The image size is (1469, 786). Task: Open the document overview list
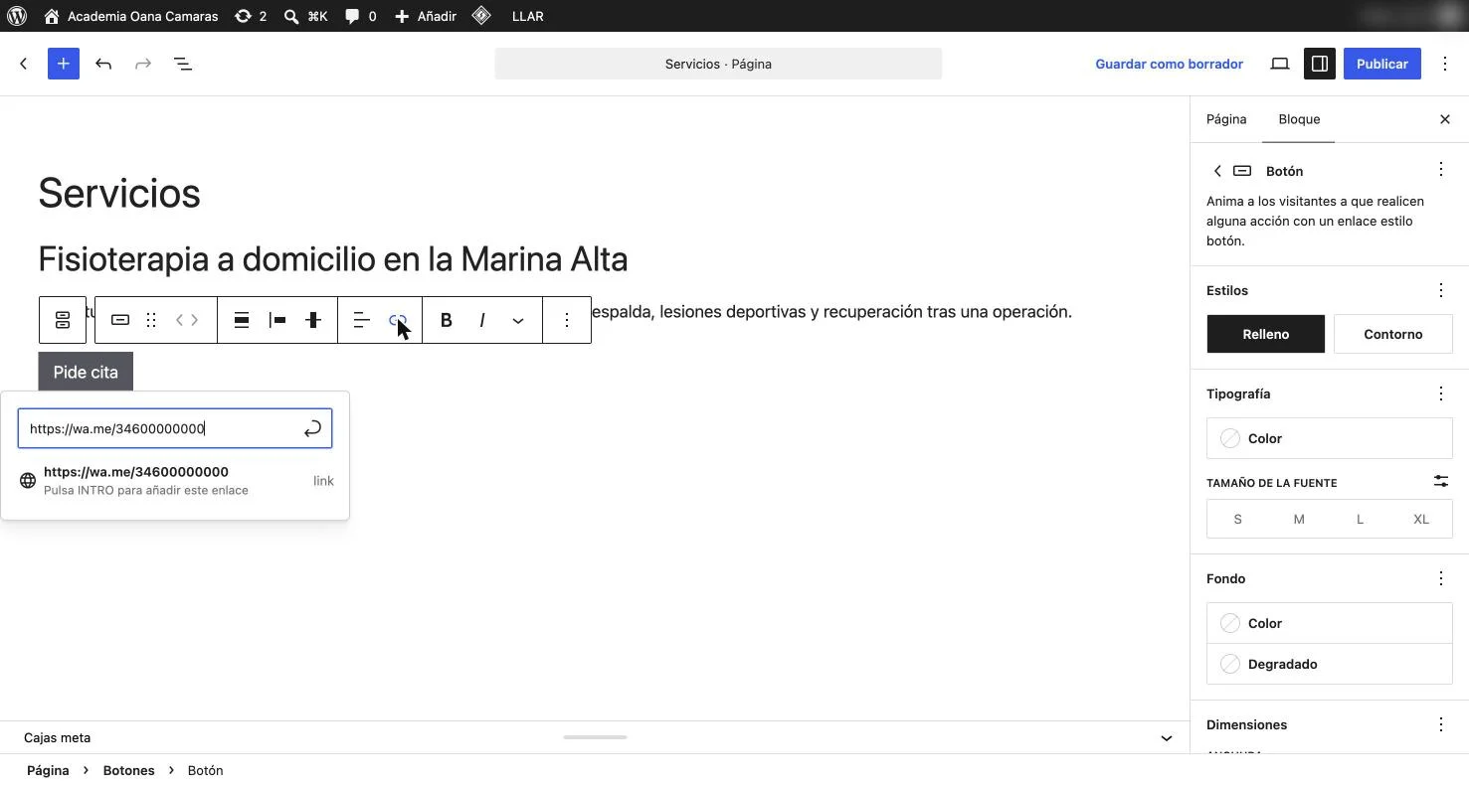click(x=183, y=64)
